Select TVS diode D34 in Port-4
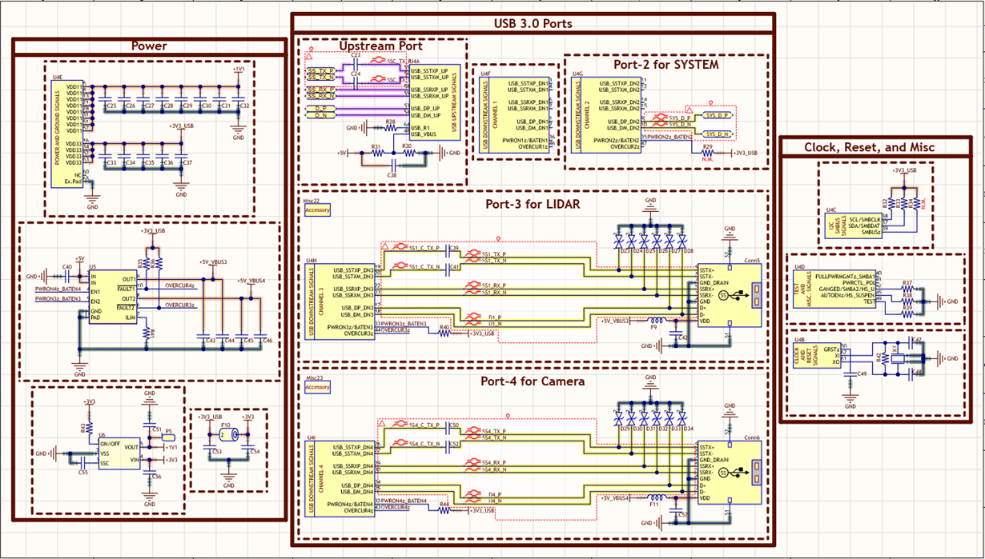 (681, 417)
